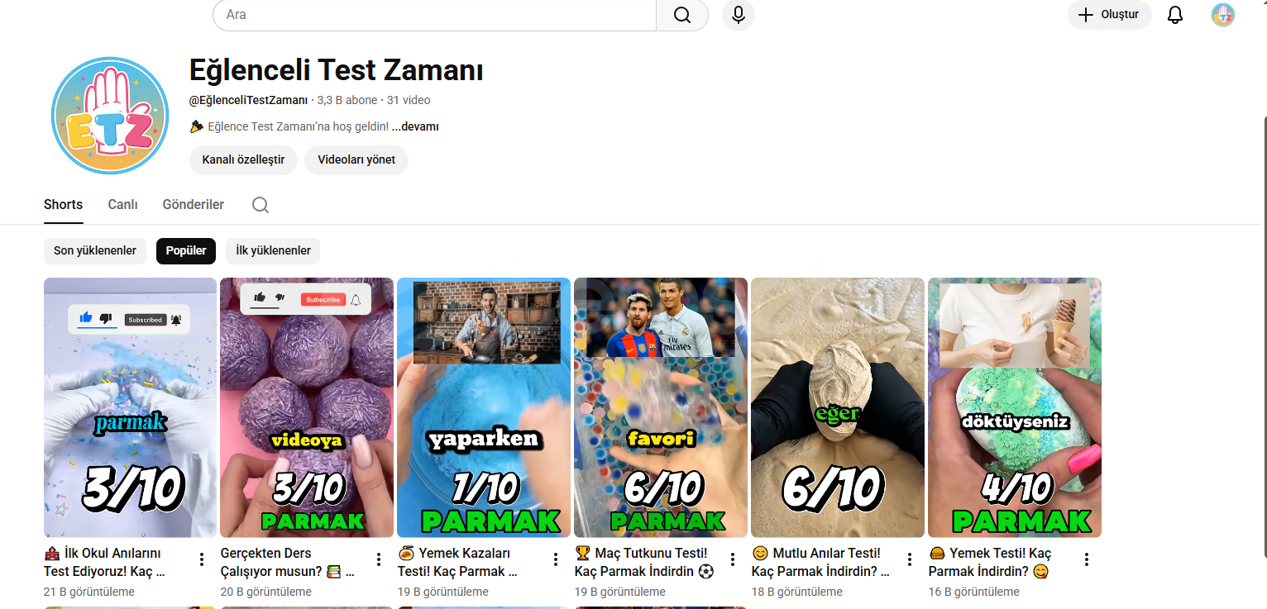The height and width of the screenshot is (609, 1267).
Task: Open three-dot menu for Yemek Testi video
Action: pyautogui.click(x=1087, y=559)
